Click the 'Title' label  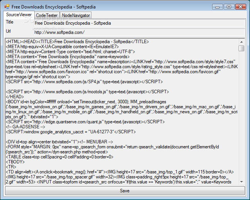[x=10, y=22]
